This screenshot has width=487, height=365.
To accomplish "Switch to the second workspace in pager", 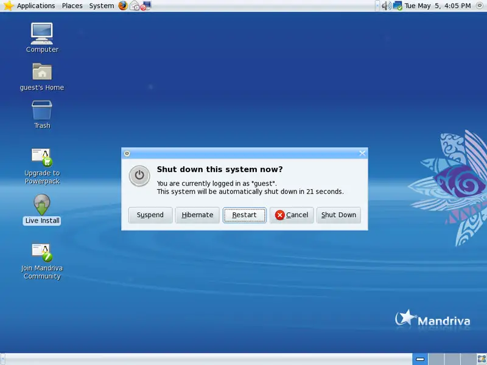I will [x=436, y=359].
